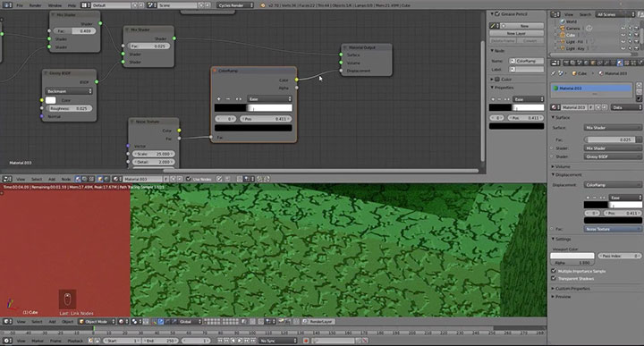Toggle Cube renderability camera icon in outliner
This screenshot has height=346, width=644.
coord(637,35)
